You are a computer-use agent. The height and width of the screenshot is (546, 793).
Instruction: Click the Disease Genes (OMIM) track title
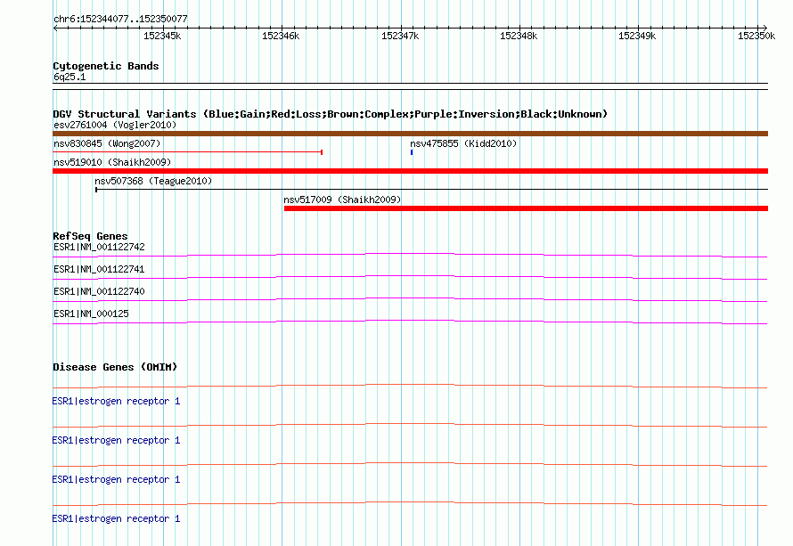point(115,367)
